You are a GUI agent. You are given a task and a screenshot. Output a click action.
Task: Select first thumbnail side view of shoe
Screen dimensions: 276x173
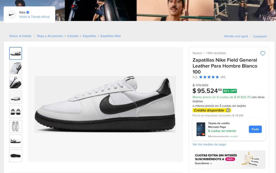[x=15, y=53]
